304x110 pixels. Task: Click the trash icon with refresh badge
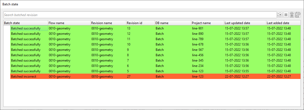point(298,15)
